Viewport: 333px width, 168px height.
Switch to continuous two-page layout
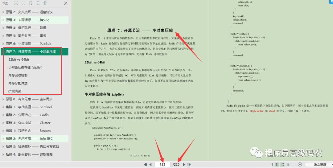click(288, 164)
